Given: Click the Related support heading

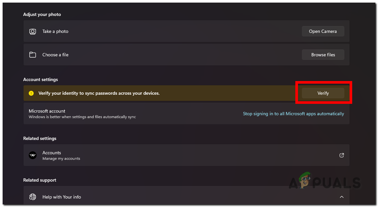Looking at the screenshot, I should point(40,180).
